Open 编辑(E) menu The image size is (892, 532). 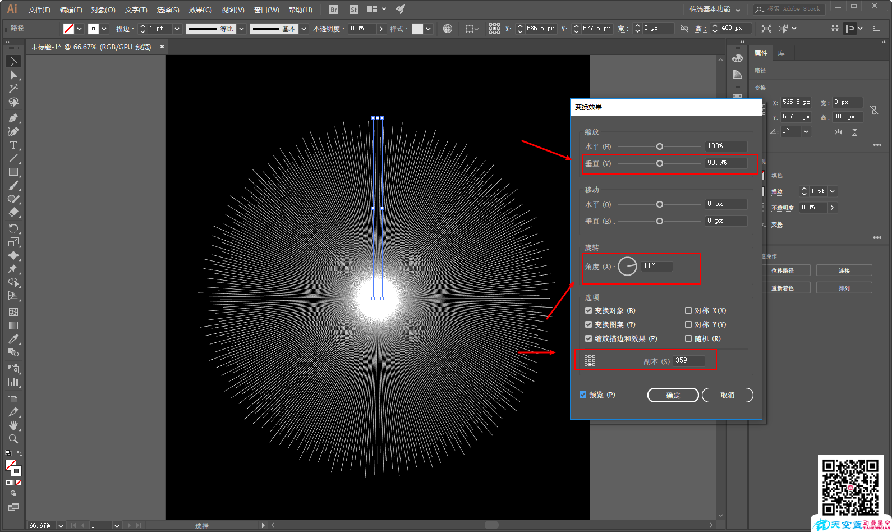[x=71, y=10]
